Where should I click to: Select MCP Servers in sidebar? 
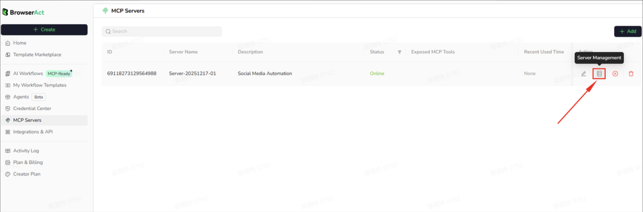(x=44, y=120)
